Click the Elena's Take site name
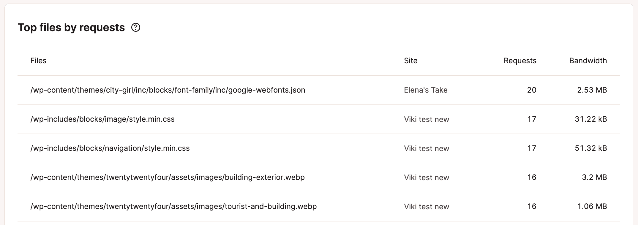The width and height of the screenshot is (638, 225). click(426, 90)
